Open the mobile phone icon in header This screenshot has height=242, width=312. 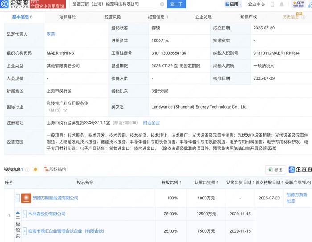[272, 4]
